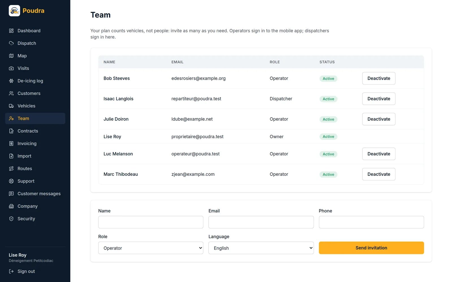Click the Visits camera icon
Image resolution: width=452 pixels, height=282 pixels.
point(11,68)
